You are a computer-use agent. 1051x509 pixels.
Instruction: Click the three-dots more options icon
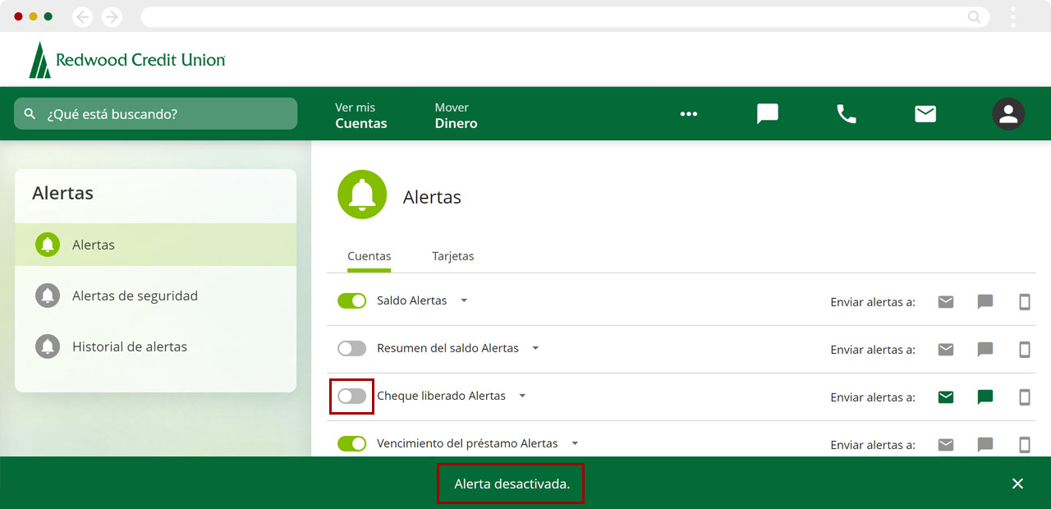688,114
